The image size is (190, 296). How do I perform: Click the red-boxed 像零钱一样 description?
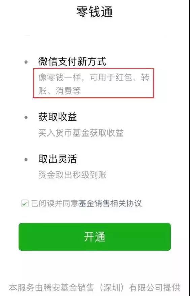click(94, 84)
